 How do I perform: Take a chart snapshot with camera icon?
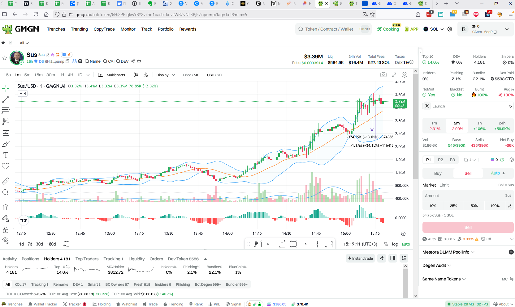(383, 75)
